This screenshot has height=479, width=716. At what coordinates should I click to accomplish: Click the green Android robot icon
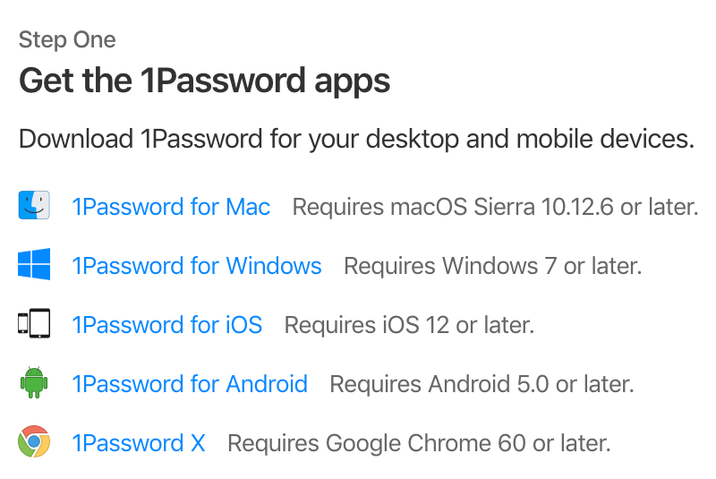coord(34,382)
